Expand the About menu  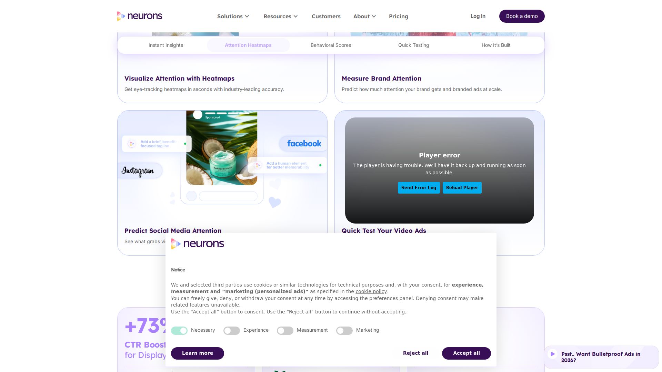tap(364, 16)
